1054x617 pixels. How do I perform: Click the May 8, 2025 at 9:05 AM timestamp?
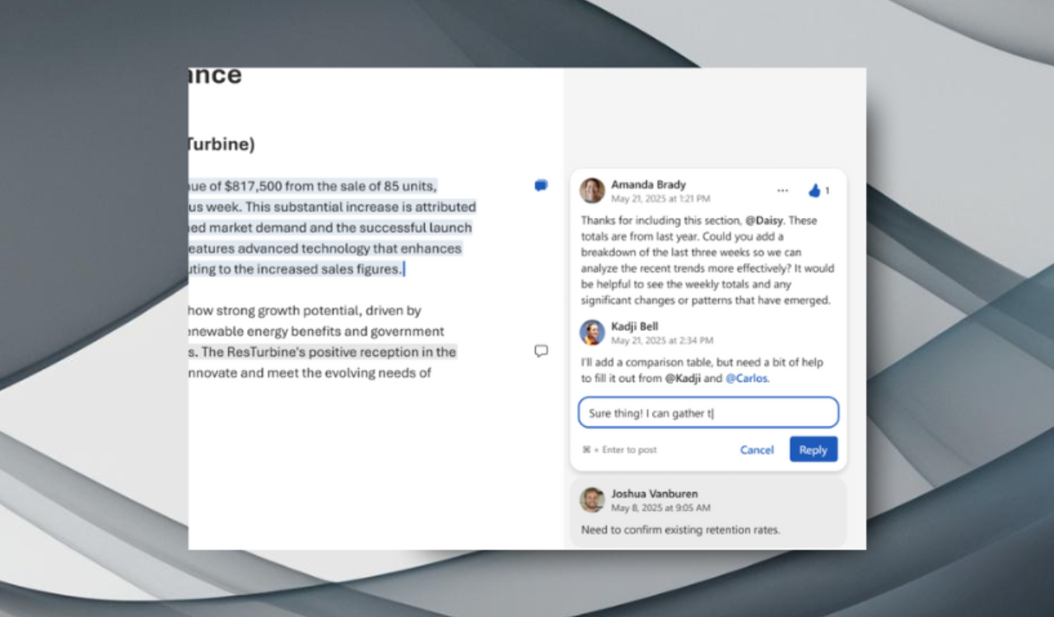pos(660,508)
